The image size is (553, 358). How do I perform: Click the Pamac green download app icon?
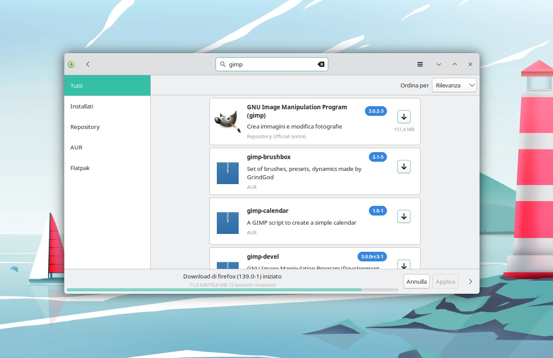(71, 64)
